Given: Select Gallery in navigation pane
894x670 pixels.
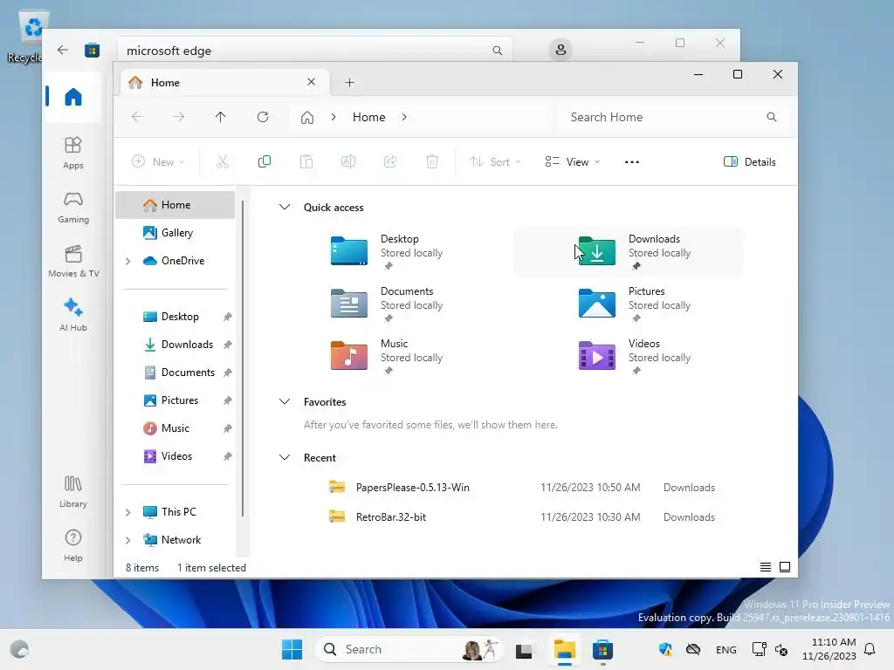Looking at the screenshot, I should (x=175, y=232).
